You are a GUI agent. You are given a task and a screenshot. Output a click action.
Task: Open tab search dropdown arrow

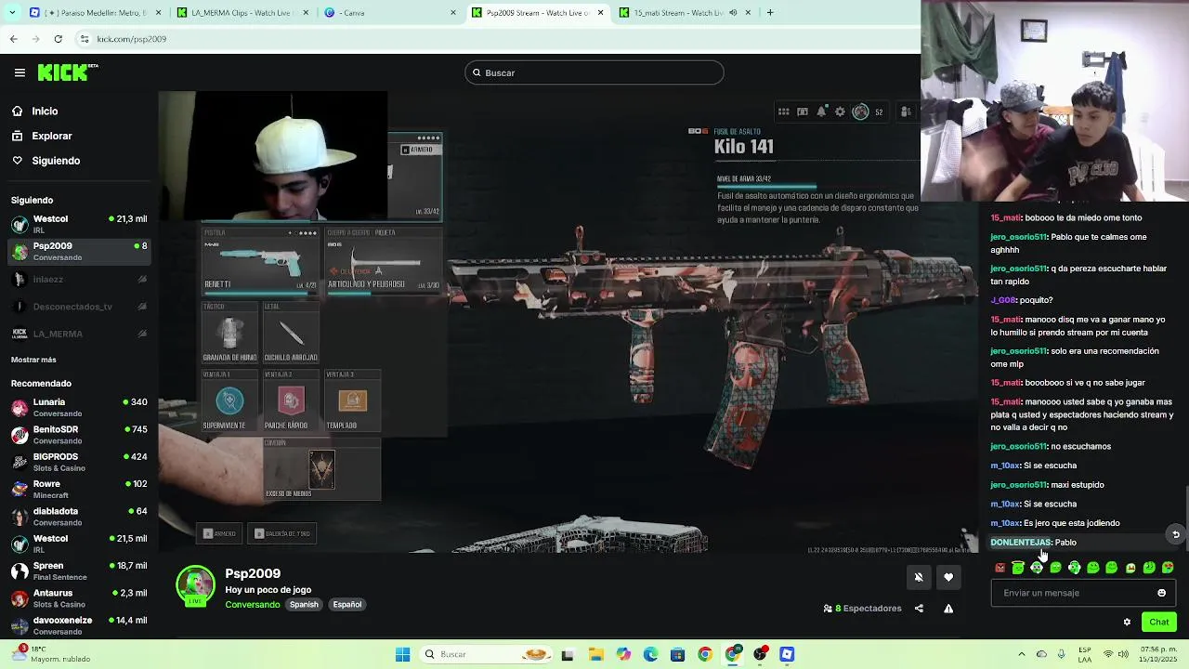10,13
